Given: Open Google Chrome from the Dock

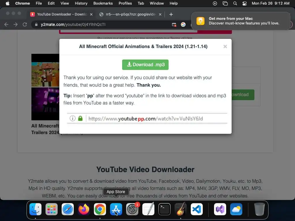Looking at the screenshot, I should (100, 209).
